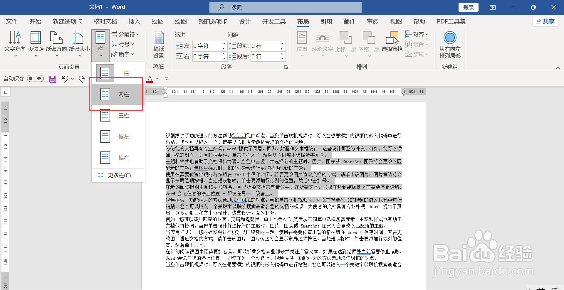Open 稿纸设置 manuscript paper settings
This screenshot has height=290, width=564.
pos(159,45)
